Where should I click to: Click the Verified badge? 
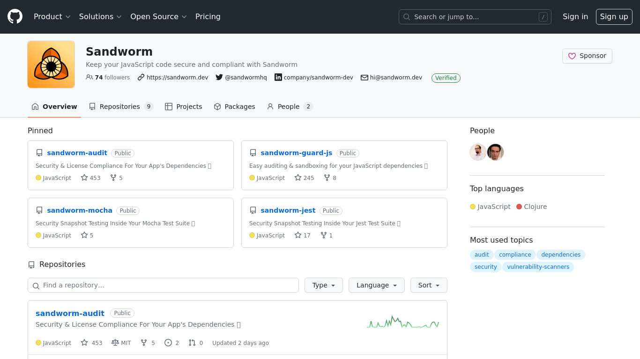(x=446, y=78)
